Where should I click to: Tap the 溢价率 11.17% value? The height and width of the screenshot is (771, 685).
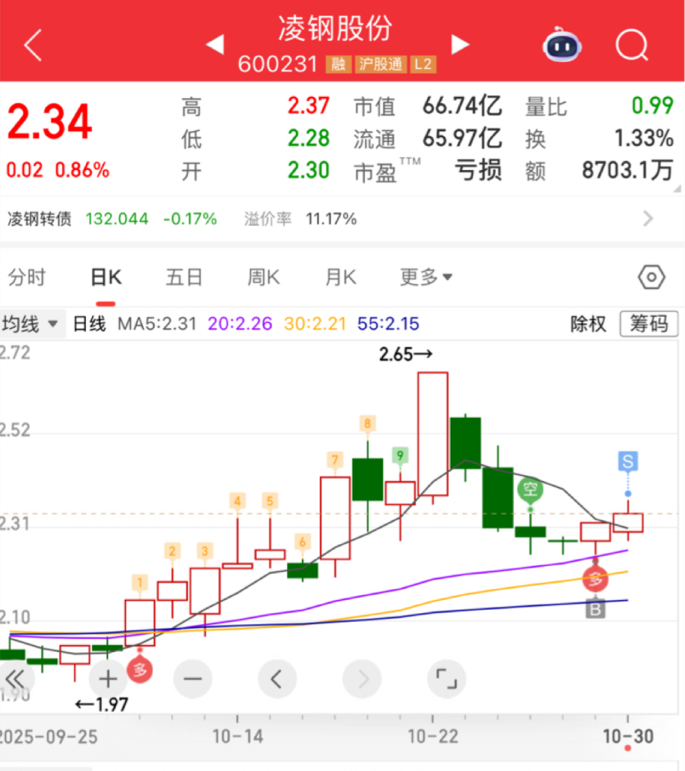(x=331, y=219)
